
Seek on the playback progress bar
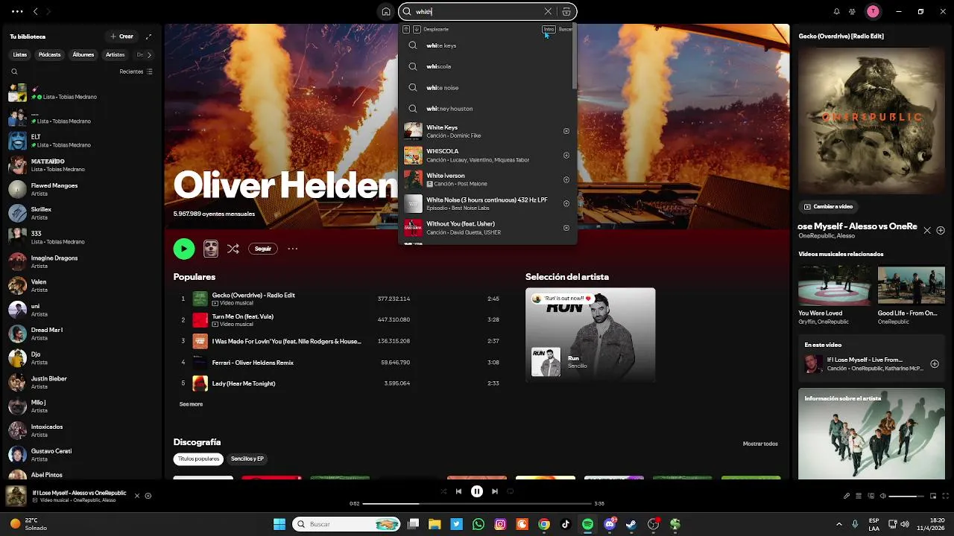coord(477,503)
